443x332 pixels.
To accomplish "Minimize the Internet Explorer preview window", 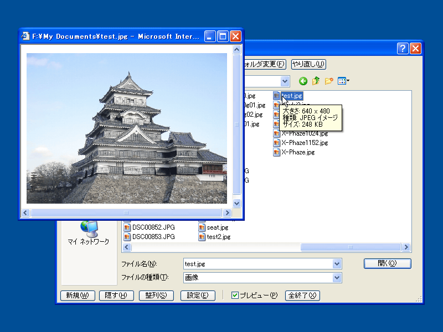I will tap(210, 37).
